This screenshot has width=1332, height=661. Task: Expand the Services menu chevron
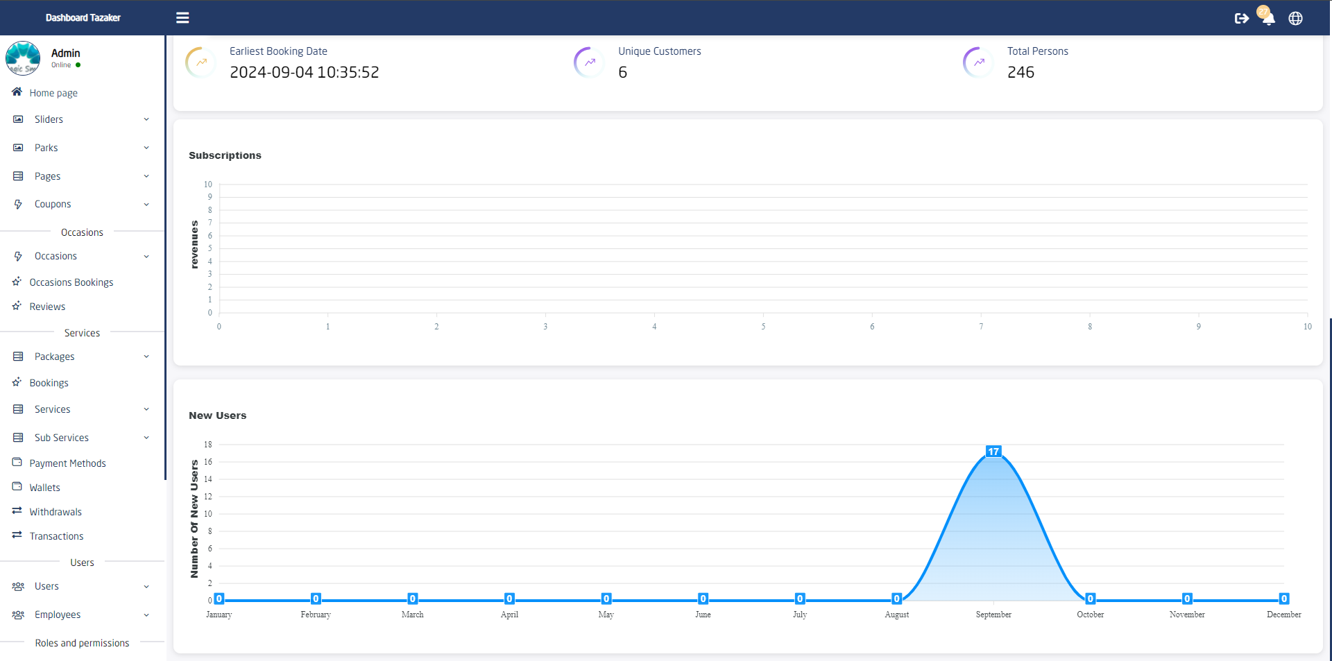146,409
